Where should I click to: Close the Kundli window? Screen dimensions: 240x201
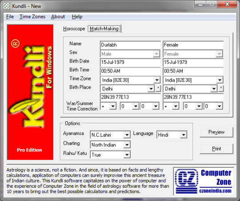(x=227, y=4)
